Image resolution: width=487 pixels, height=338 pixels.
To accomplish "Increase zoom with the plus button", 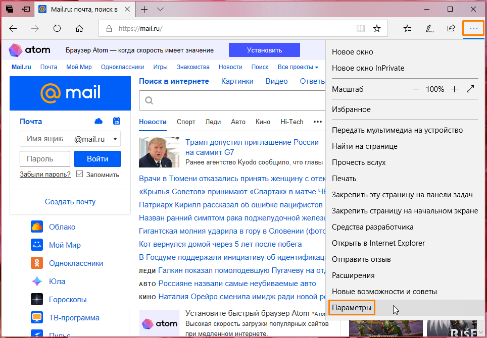I will (x=454, y=89).
